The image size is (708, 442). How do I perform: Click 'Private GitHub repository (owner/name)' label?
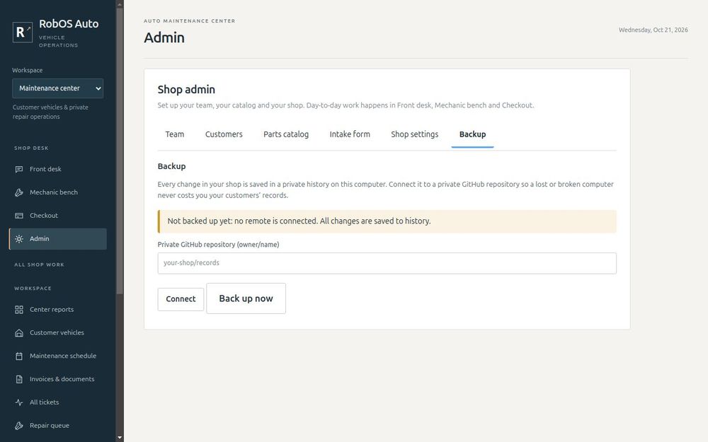pyautogui.click(x=218, y=245)
